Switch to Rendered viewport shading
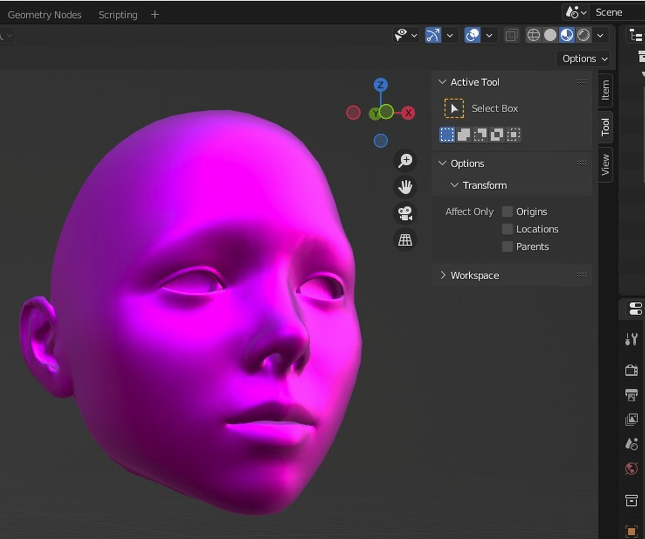Screen dimensions: 645x539 coord(583,35)
